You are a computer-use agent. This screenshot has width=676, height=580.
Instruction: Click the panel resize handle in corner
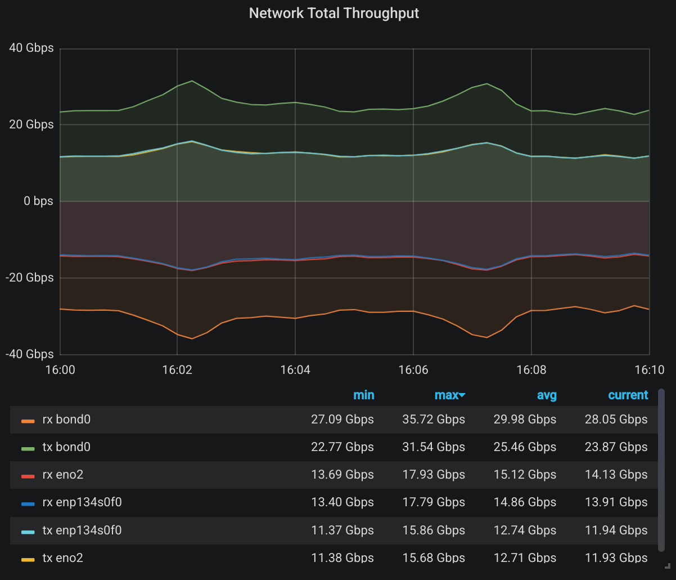pos(668,565)
